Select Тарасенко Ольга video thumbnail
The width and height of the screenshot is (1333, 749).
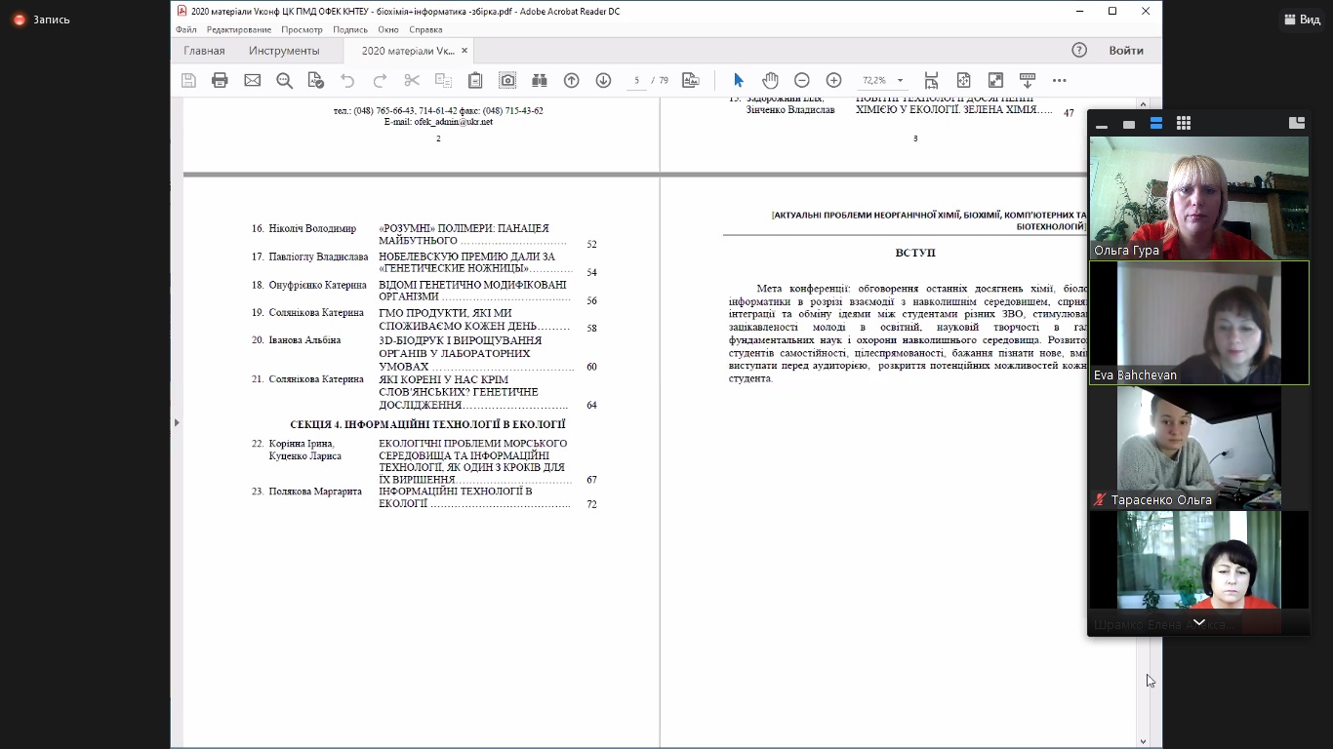tap(1199, 448)
